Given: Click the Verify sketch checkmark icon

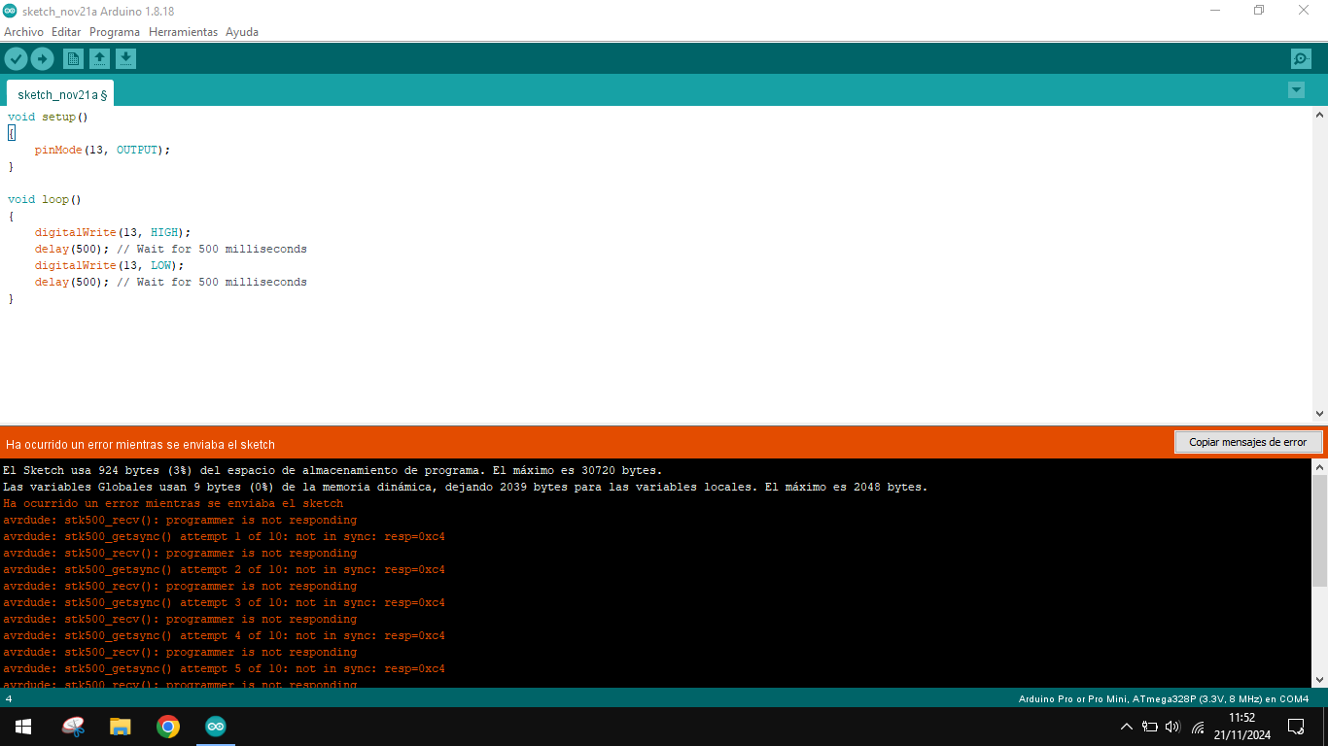Looking at the screenshot, I should pyautogui.click(x=16, y=59).
